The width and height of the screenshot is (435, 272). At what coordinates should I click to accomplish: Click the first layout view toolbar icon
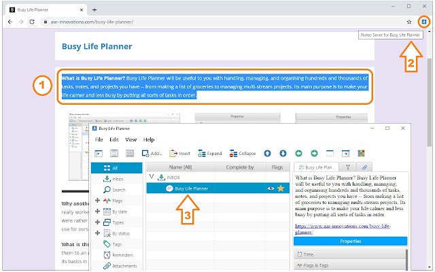(x=99, y=153)
